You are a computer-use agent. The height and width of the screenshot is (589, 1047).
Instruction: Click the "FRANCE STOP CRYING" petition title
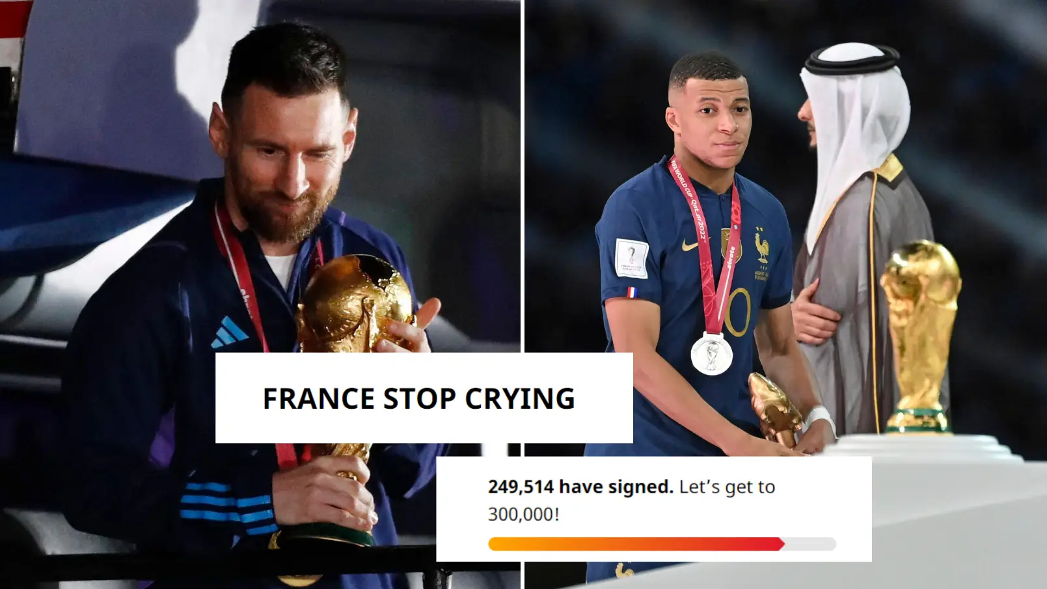418,398
